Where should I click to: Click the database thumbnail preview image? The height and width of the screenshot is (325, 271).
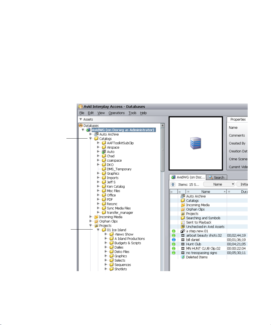[196, 143]
